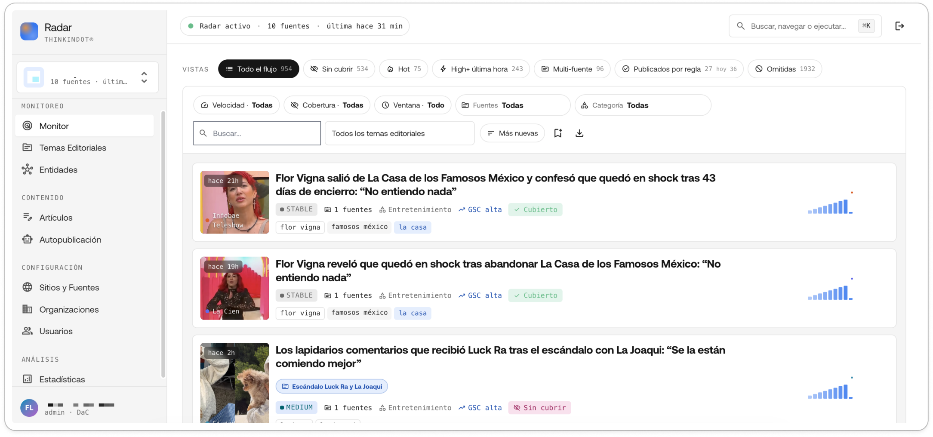The width and height of the screenshot is (933, 437).
Task: Click Infobae Teleshow article thumbnail
Action: pos(235,202)
